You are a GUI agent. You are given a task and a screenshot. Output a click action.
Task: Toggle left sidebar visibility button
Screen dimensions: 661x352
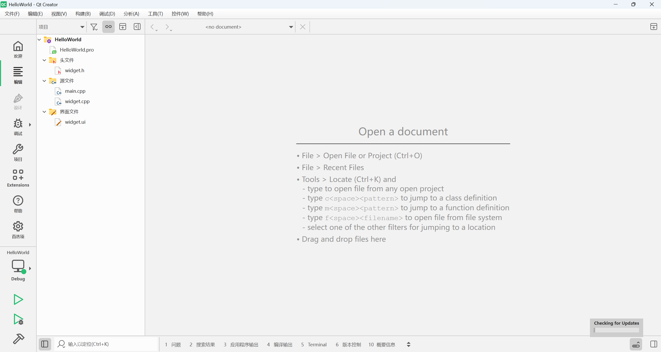point(45,344)
